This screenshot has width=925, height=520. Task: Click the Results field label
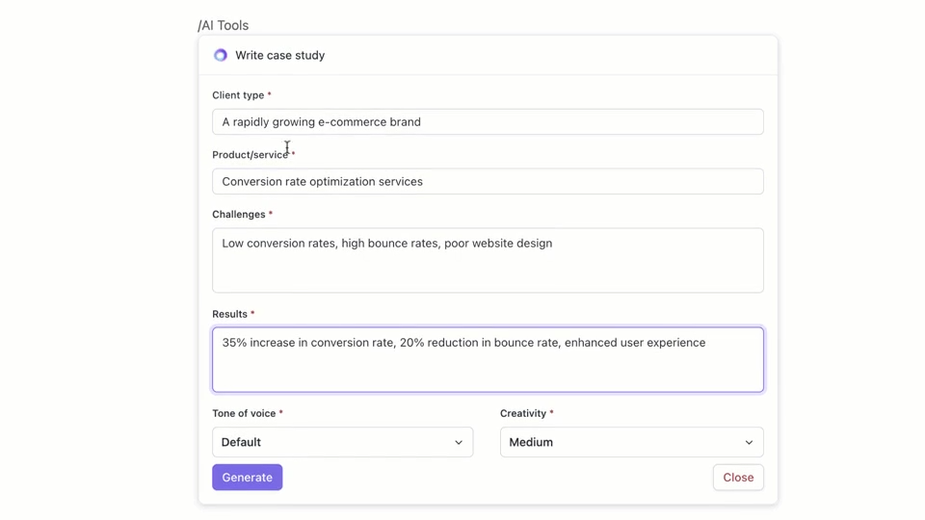pos(230,314)
